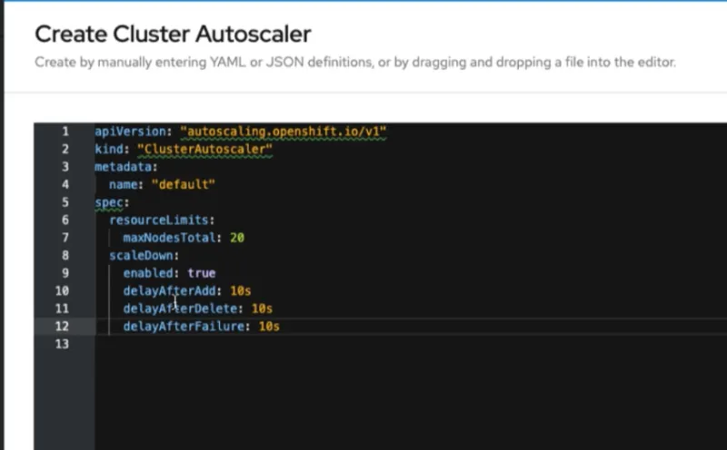Screen dimensions: 727x450
Task: Click the 'scaleDown:' key
Action: click(x=144, y=256)
